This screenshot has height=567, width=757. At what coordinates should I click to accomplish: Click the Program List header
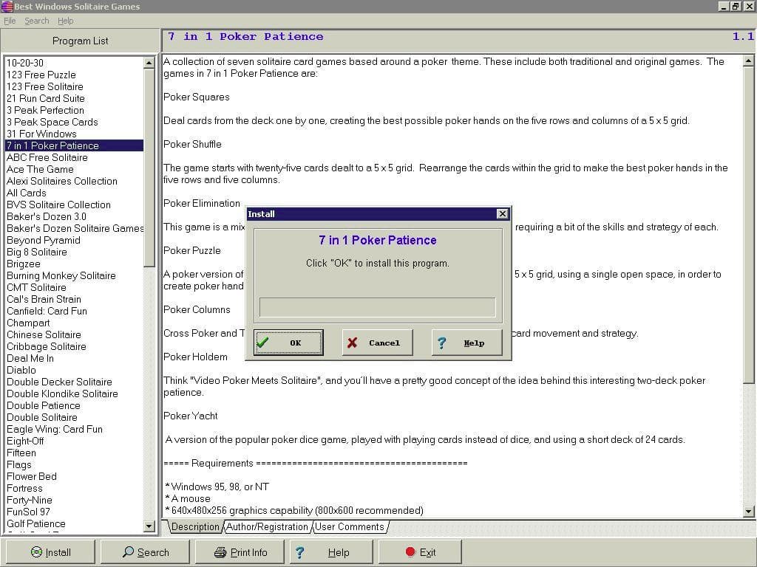80,41
